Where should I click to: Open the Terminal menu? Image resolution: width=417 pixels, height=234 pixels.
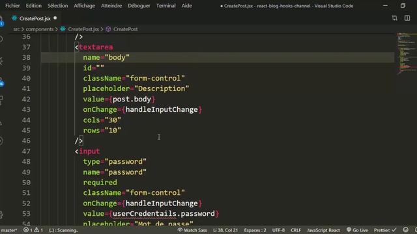[165, 6]
